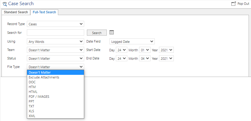This screenshot has width=251, height=121.
Task: Collapse the File Type dropdown
Action: coord(56,67)
